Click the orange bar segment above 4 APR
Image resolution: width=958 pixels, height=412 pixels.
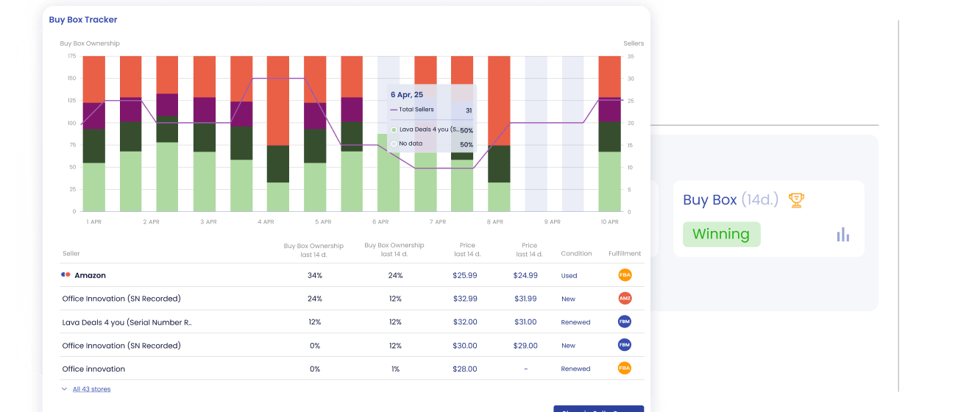(x=277, y=99)
